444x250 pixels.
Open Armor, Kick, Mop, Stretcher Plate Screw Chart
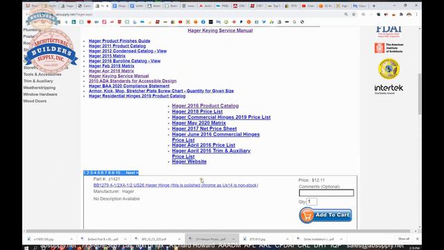[161, 91]
